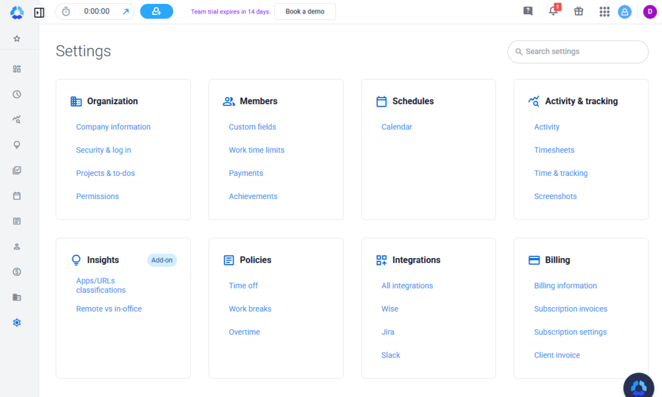This screenshot has width=662, height=397.
Task: Open Remote vs in-office link
Action: point(109,308)
